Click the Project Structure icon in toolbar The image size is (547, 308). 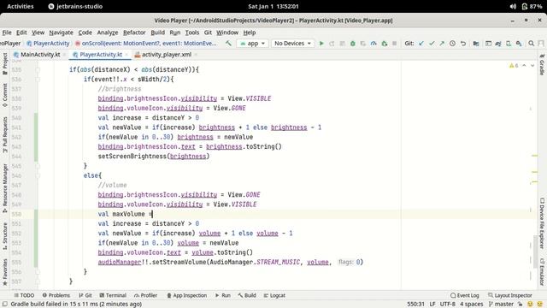[476, 44]
